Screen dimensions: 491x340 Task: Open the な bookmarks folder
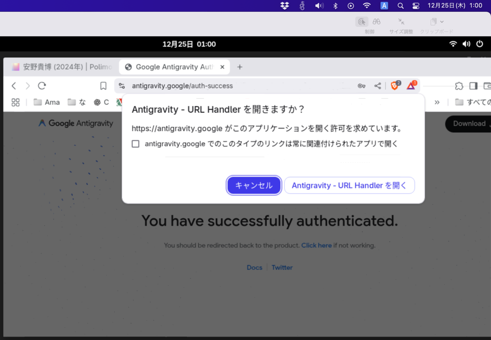click(x=77, y=102)
